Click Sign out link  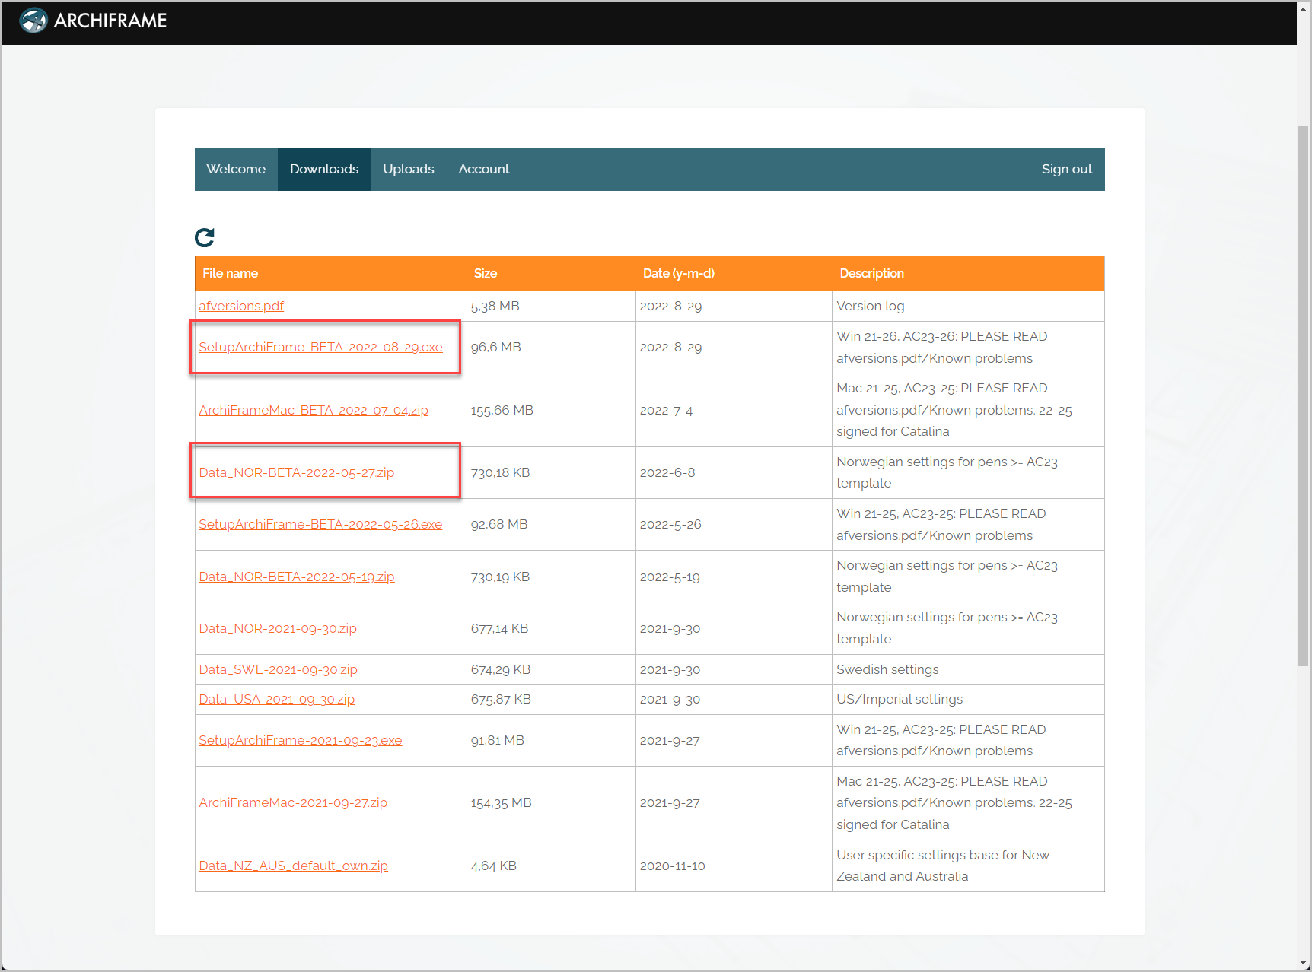click(1067, 169)
